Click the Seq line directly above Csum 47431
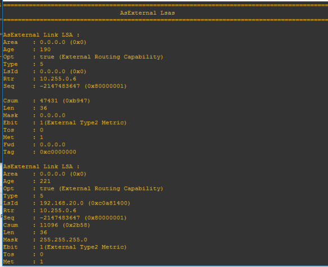This screenshot has height=267, width=328. (x=65, y=86)
